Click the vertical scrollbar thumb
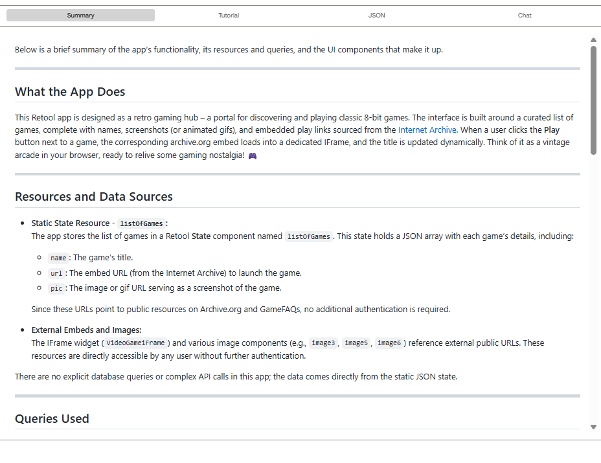The image size is (601, 463). (x=593, y=100)
